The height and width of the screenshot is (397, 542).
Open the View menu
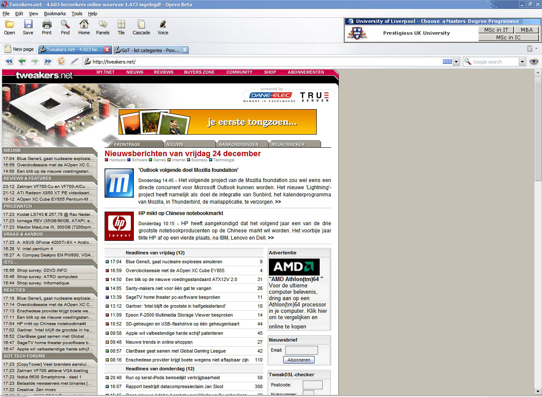tap(33, 14)
